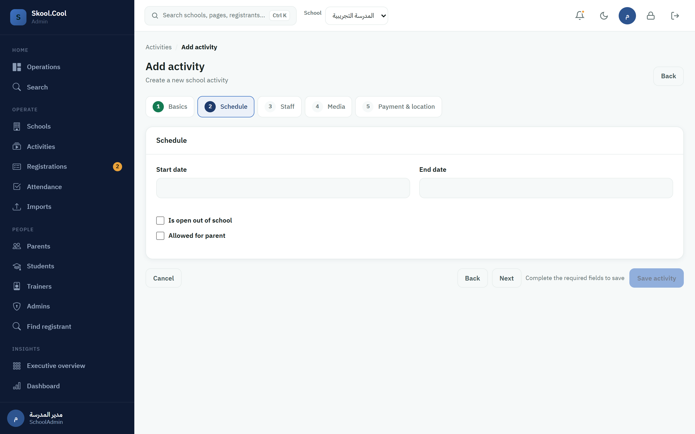Image resolution: width=695 pixels, height=434 pixels.
Task: Toggle dark mode moon icon
Action: [x=604, y=15]
